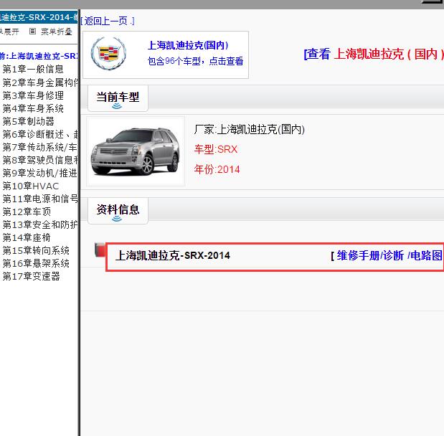Select the 当前车型 tab
This screenshot has height=436, width=444.
click(118, 98)
